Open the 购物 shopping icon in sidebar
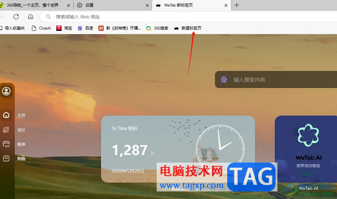The height and width of the screenshot is (199, 337). tap(7, 159)
